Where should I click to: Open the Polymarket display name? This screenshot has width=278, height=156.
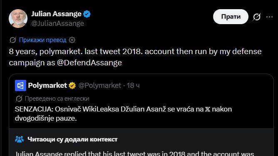(x=47, y=85)
